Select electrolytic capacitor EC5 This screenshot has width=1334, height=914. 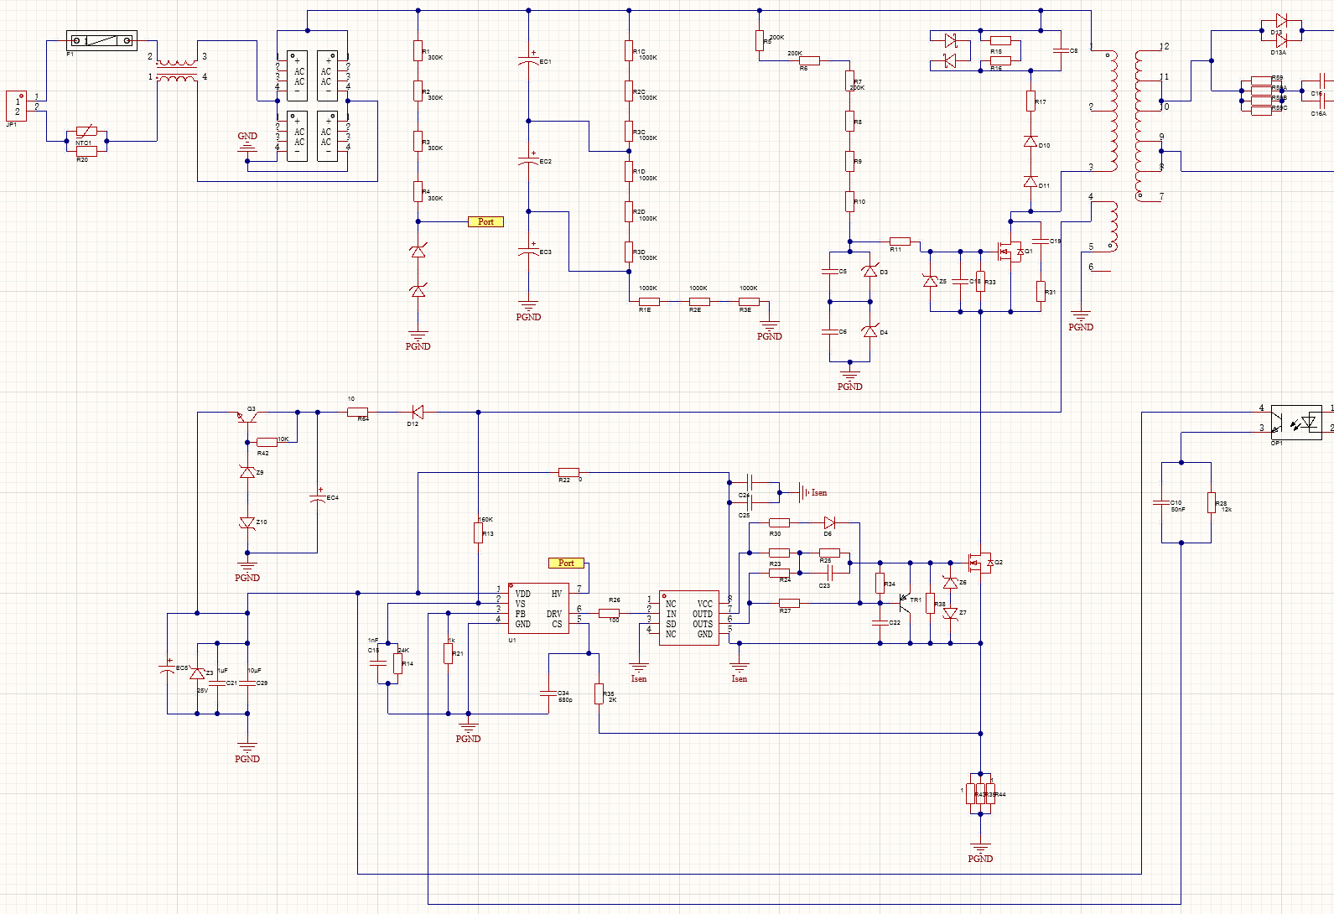click(167, 668)
